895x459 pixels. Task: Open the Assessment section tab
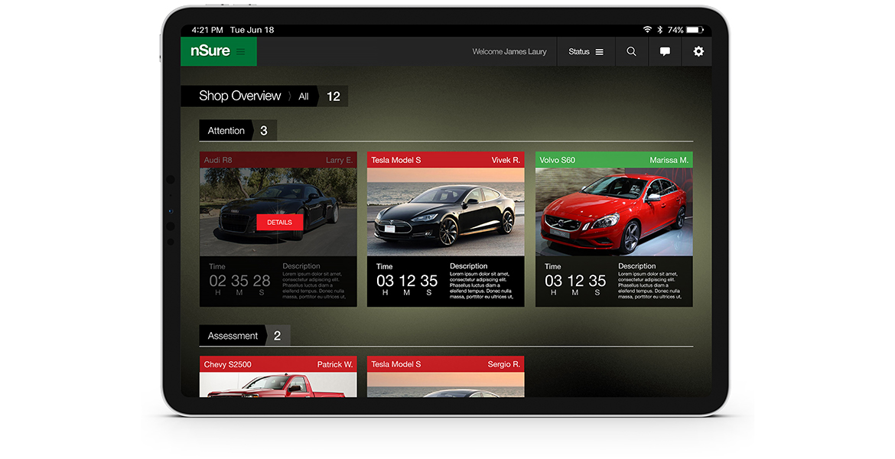point(233,336)
